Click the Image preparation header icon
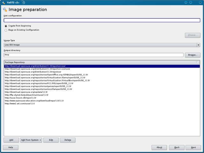 click(5, 10)
